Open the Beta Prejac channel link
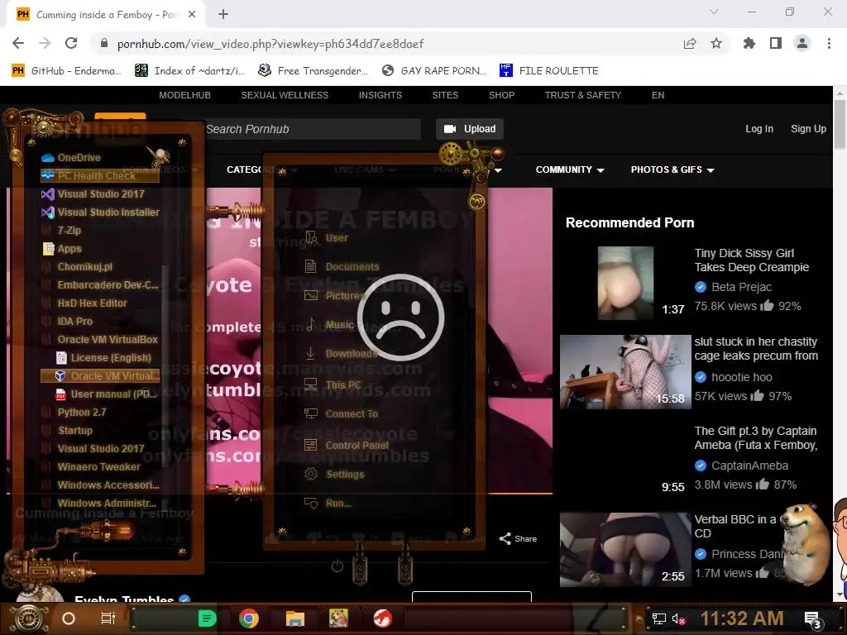 (741, 287)
